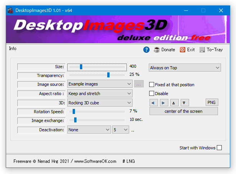Move image left with left arrow button
This screenshot has width=236, height=174.
pos(153,103)
